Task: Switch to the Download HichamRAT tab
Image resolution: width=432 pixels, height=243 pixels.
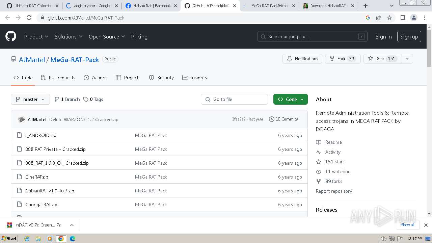Action: click(x=328, y=6)
